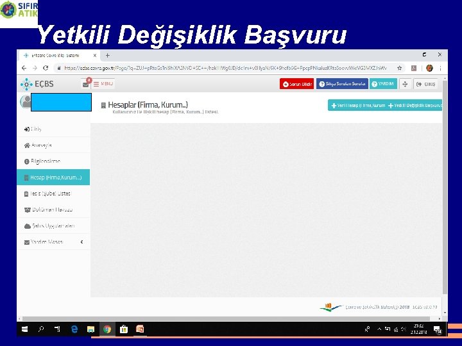Click the taskbar search icon
Viewport: 462px width, 346px height.
pos(41,329)
